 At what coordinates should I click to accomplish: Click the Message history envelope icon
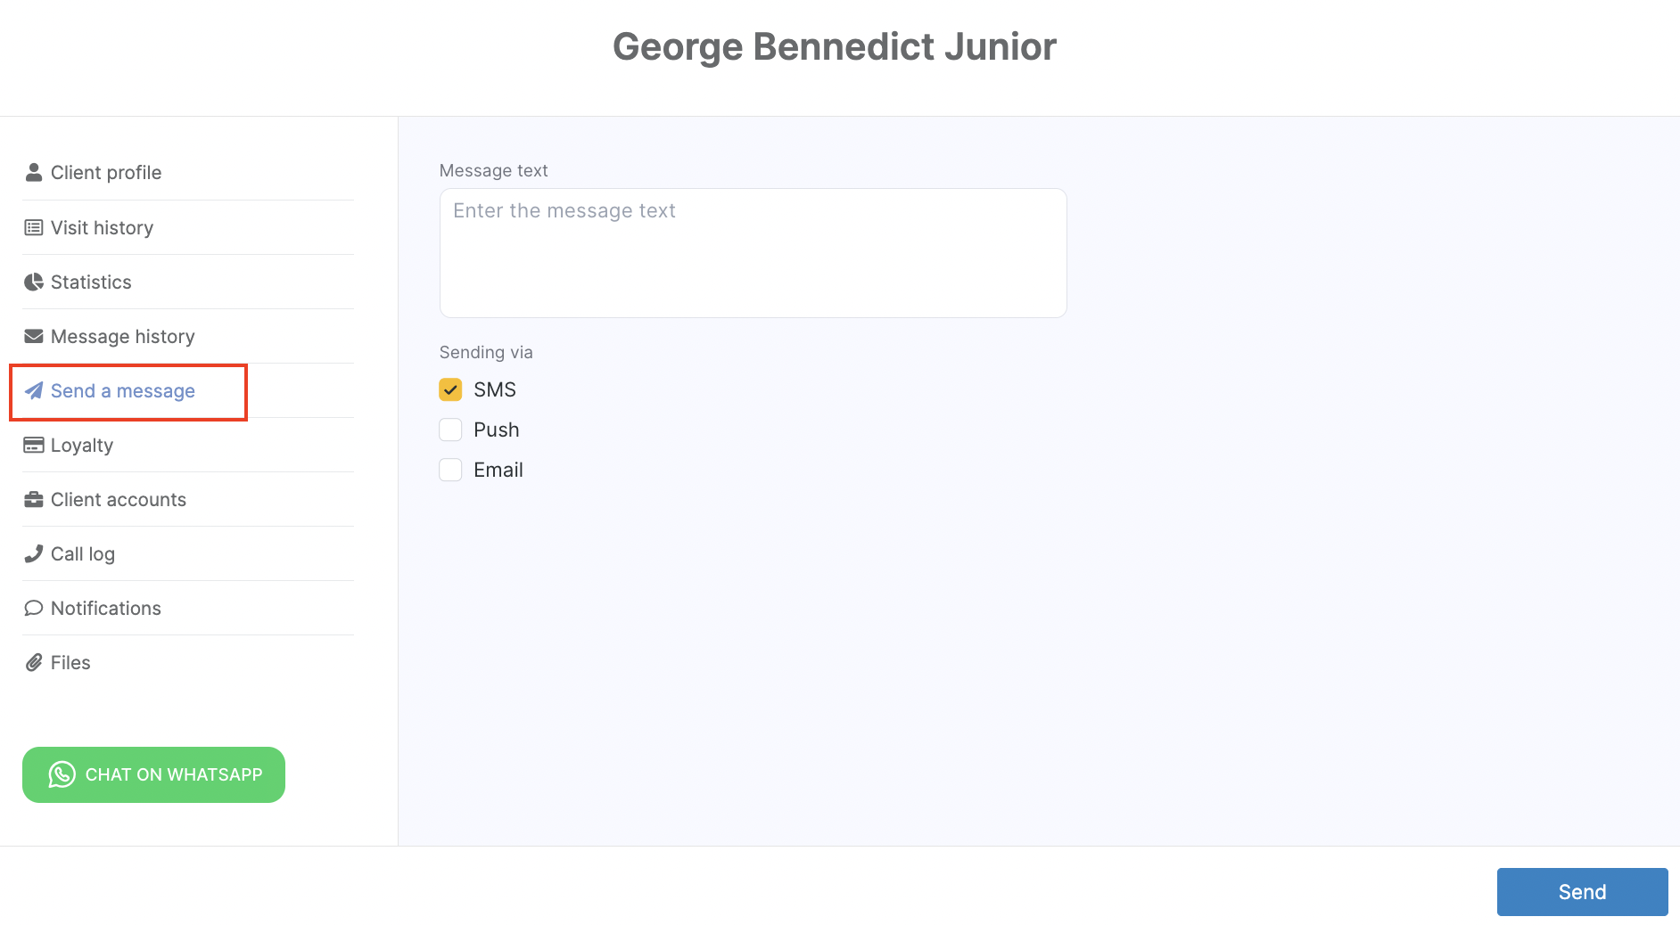tap(34, 337)
